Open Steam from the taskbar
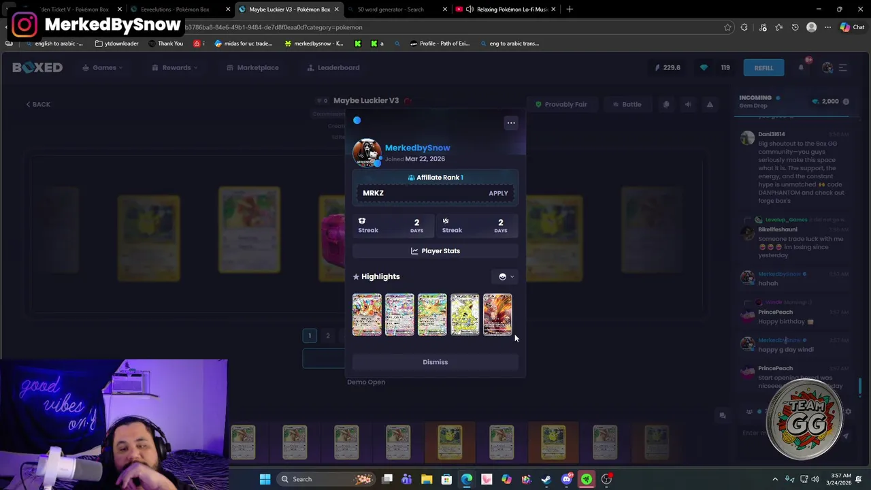Viewport: 871px width, 490px height. click(x=546, y=479)
